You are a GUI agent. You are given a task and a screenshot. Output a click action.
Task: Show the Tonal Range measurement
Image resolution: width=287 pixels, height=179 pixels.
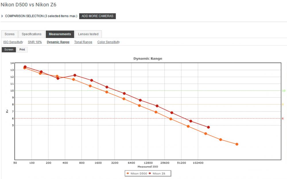[x=83, y=42]
